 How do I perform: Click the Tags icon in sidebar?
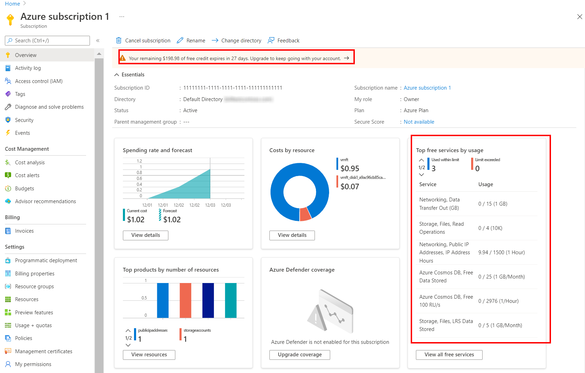pyautogui.click(x=8, y=94)
